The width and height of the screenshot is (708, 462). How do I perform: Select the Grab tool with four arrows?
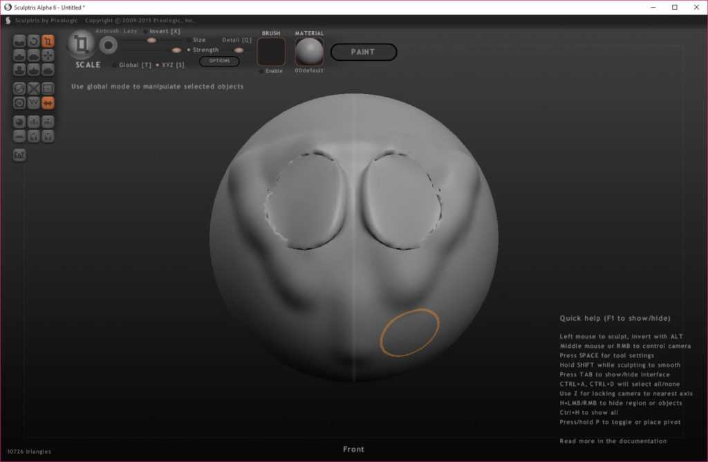pyautogui.click(x=48, y=55)
